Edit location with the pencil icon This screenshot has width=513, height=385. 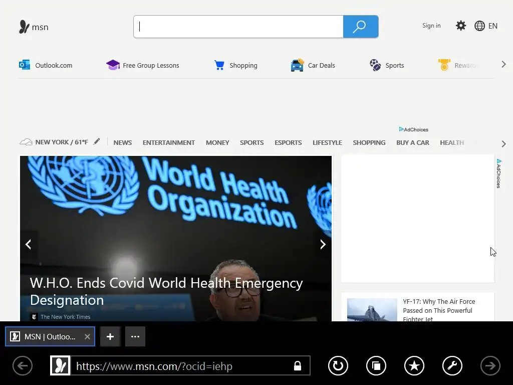click(97, 141)
